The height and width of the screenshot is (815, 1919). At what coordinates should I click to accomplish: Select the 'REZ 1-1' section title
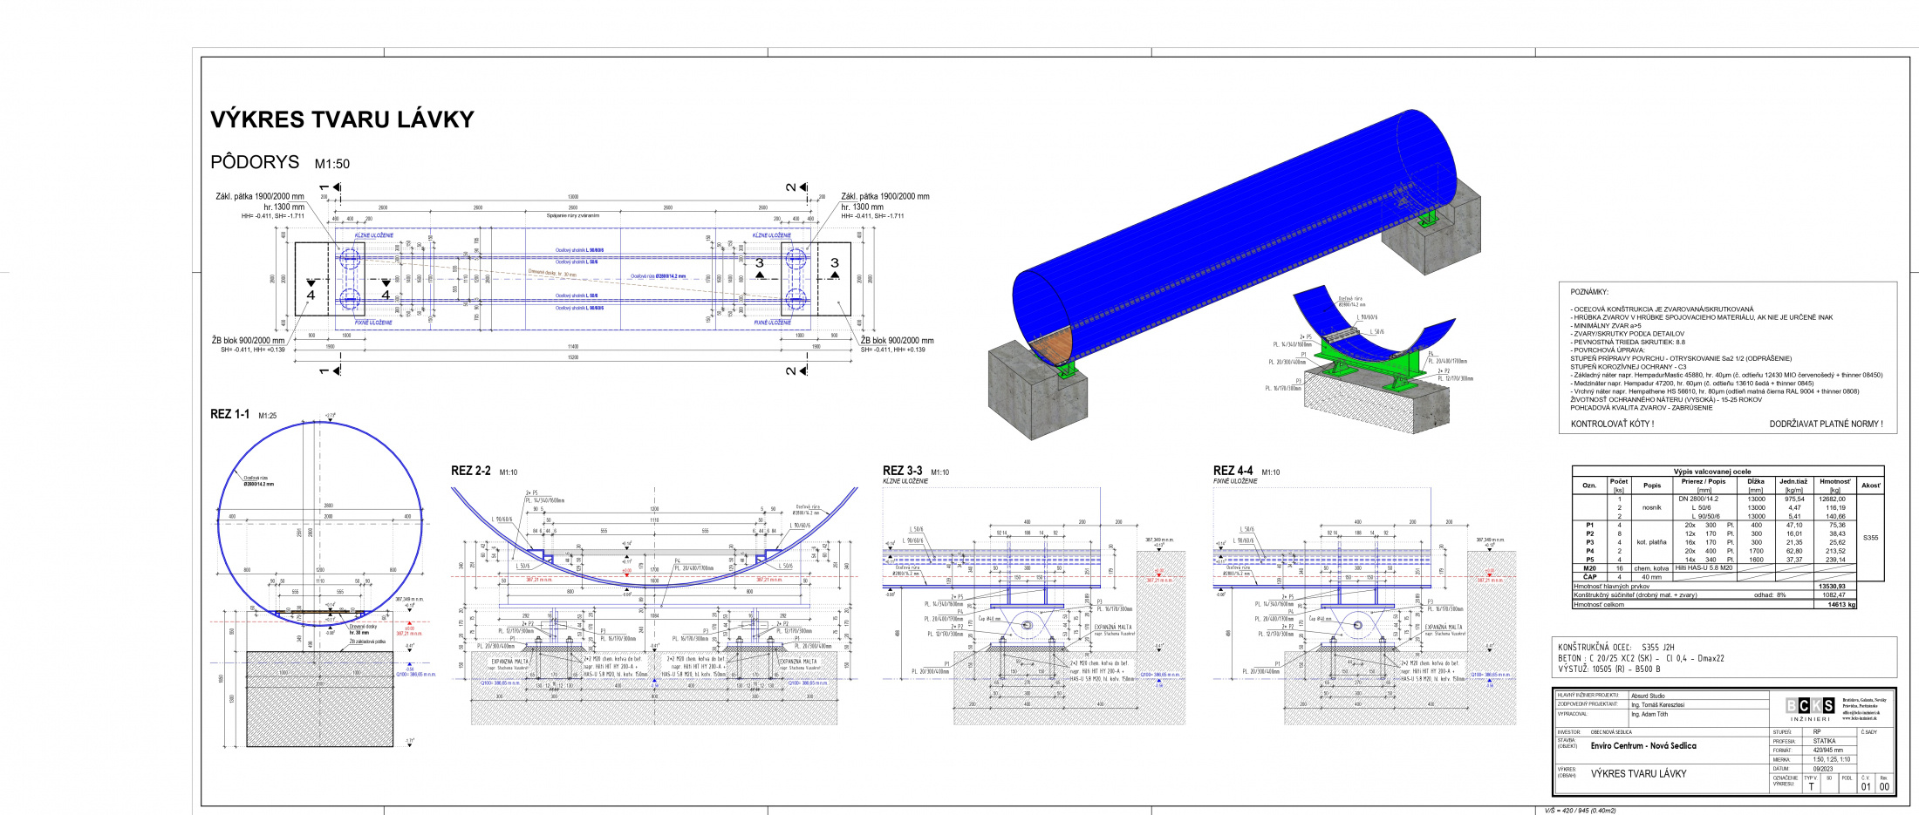[229, 414]
